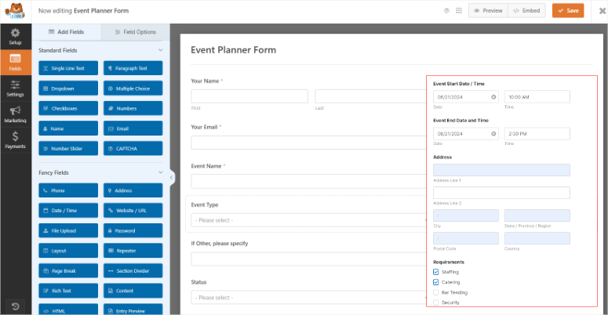The height and width of the screenshot is (315, 608).
Task: Check the Bar Tending requirement
Action: point(436,292)
